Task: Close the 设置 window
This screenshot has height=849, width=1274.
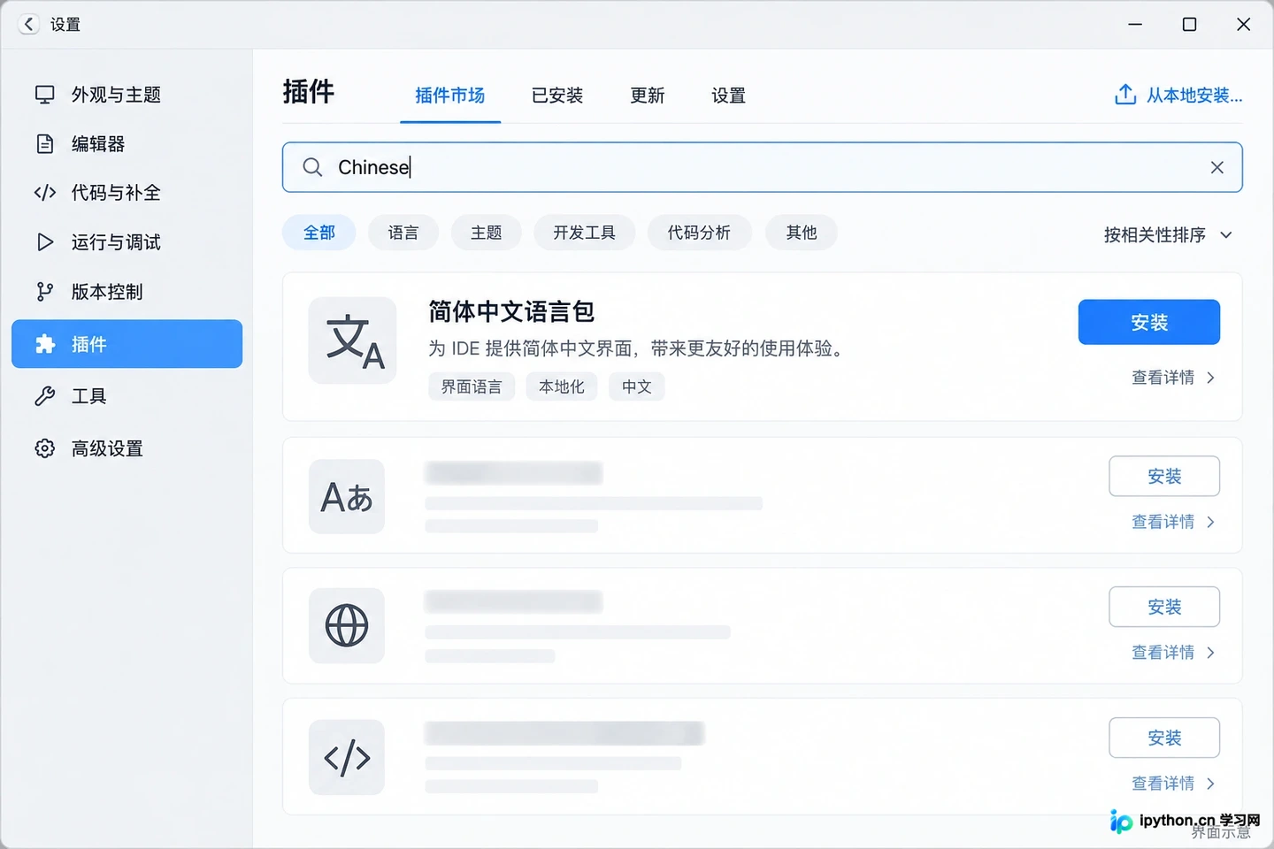Action: point(1243,24)
